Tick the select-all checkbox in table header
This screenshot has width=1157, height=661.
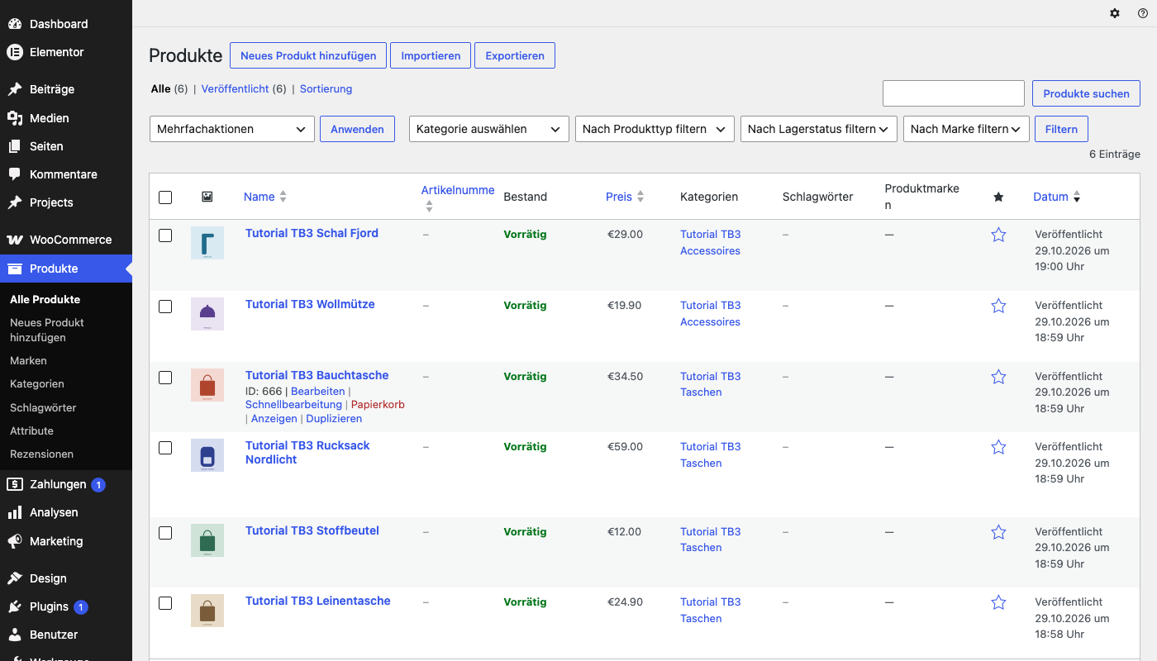tap(165, 197)
